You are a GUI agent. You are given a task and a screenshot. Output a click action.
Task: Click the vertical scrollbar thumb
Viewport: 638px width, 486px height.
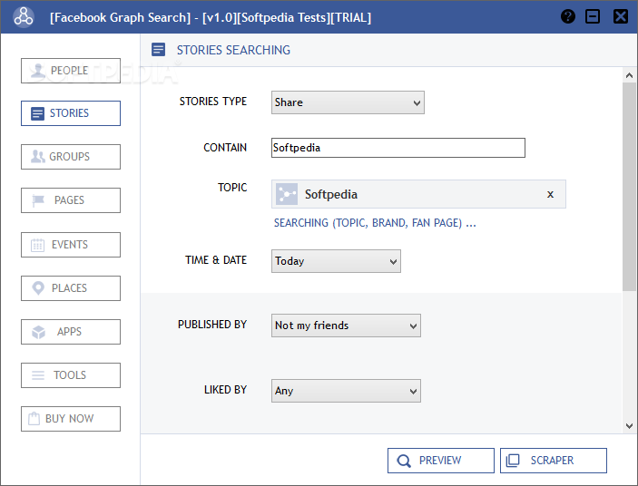tap(629, 187)
